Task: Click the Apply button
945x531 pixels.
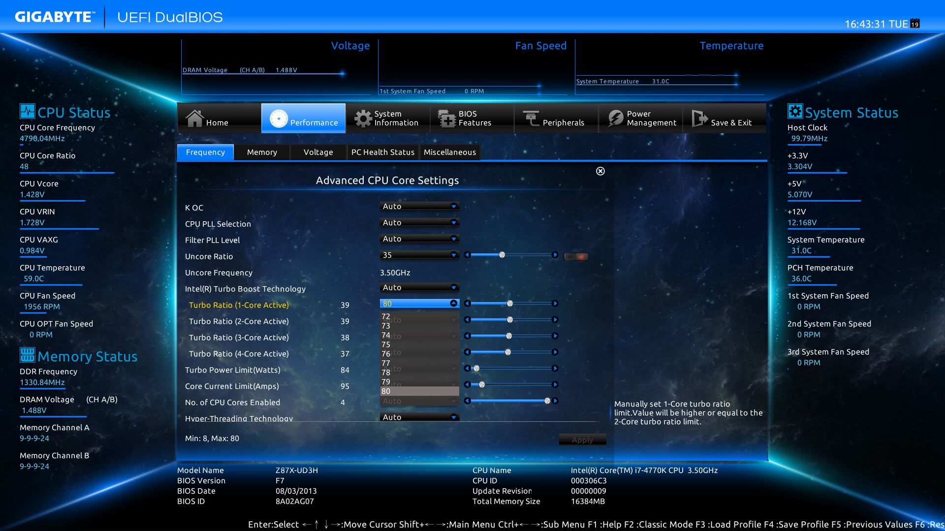Action: 582,440
